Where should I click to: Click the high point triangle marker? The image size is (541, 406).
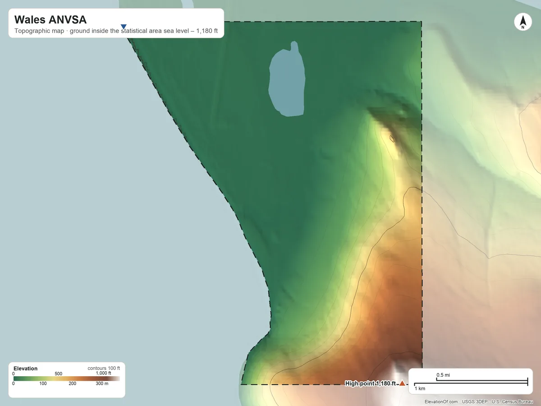(x=402, y=383)
